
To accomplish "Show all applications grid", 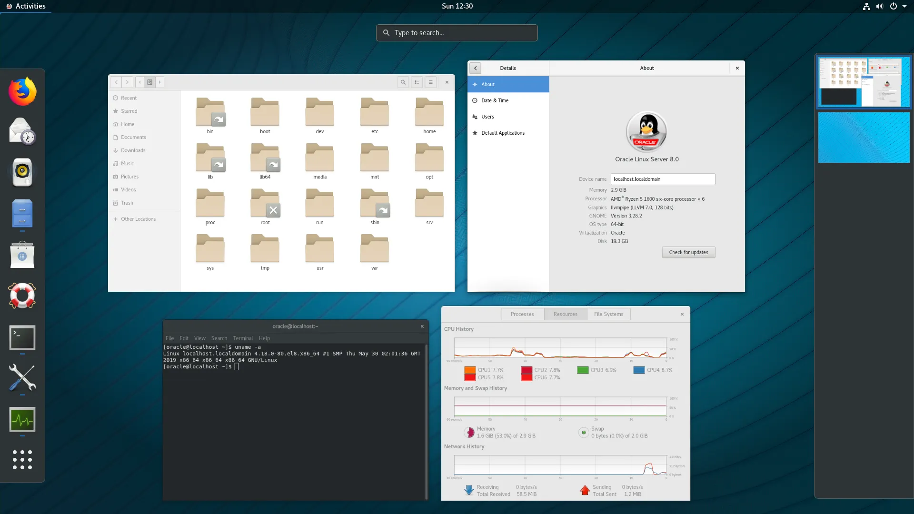I will click(x=22, y=460).
